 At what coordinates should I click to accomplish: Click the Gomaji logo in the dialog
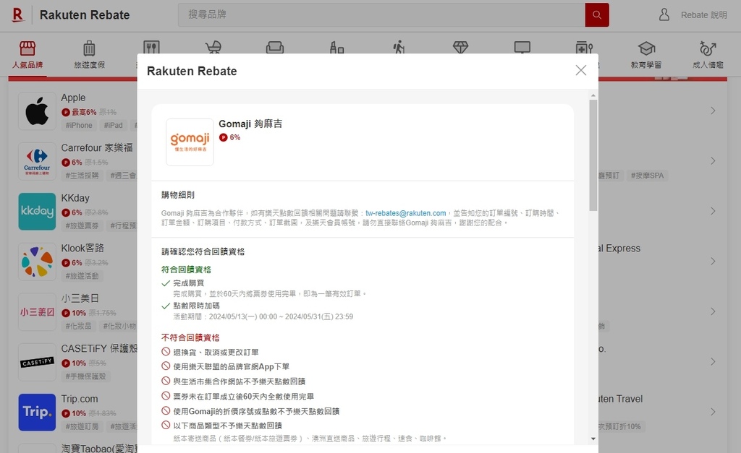[190, 142]
